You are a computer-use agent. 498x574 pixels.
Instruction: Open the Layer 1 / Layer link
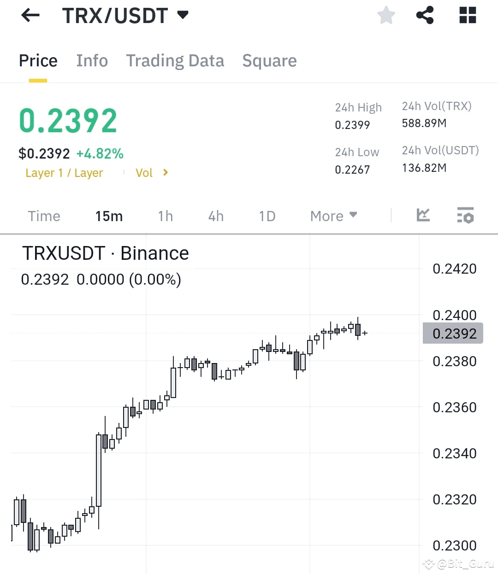(x=64, y=173)
